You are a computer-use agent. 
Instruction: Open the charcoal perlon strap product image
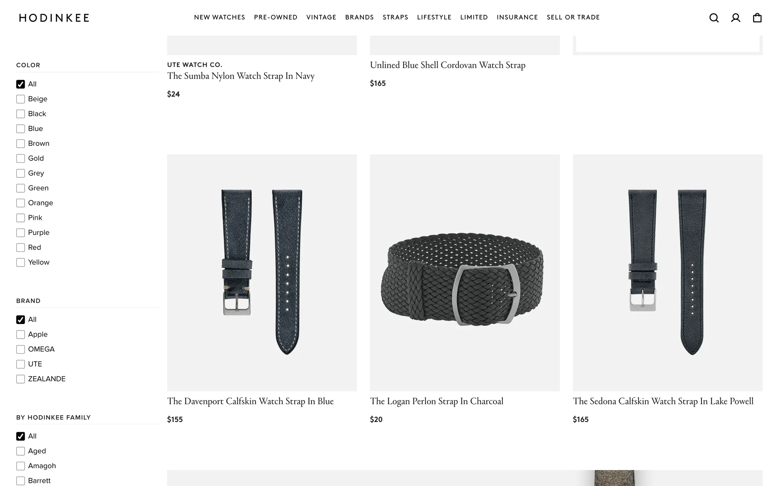[x=465, y=273]
